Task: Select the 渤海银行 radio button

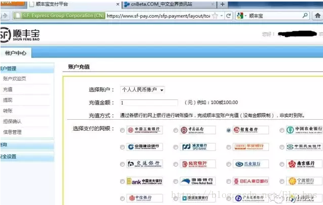Action: (176, 181)
